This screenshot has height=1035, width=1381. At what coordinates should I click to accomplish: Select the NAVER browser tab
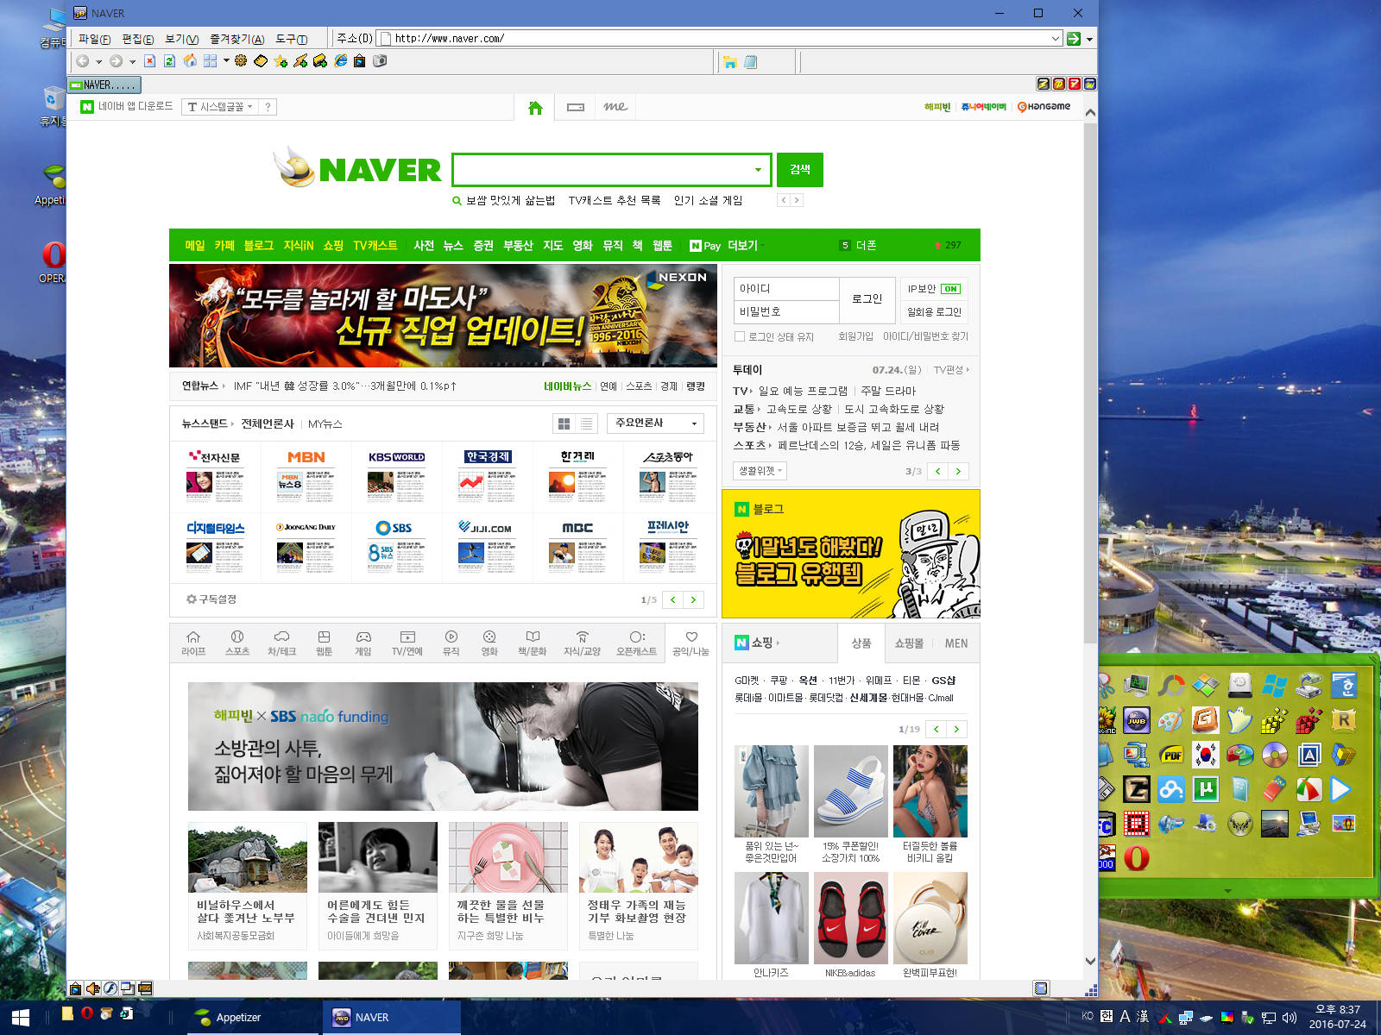pyautogui.click(x=104, y=85)
